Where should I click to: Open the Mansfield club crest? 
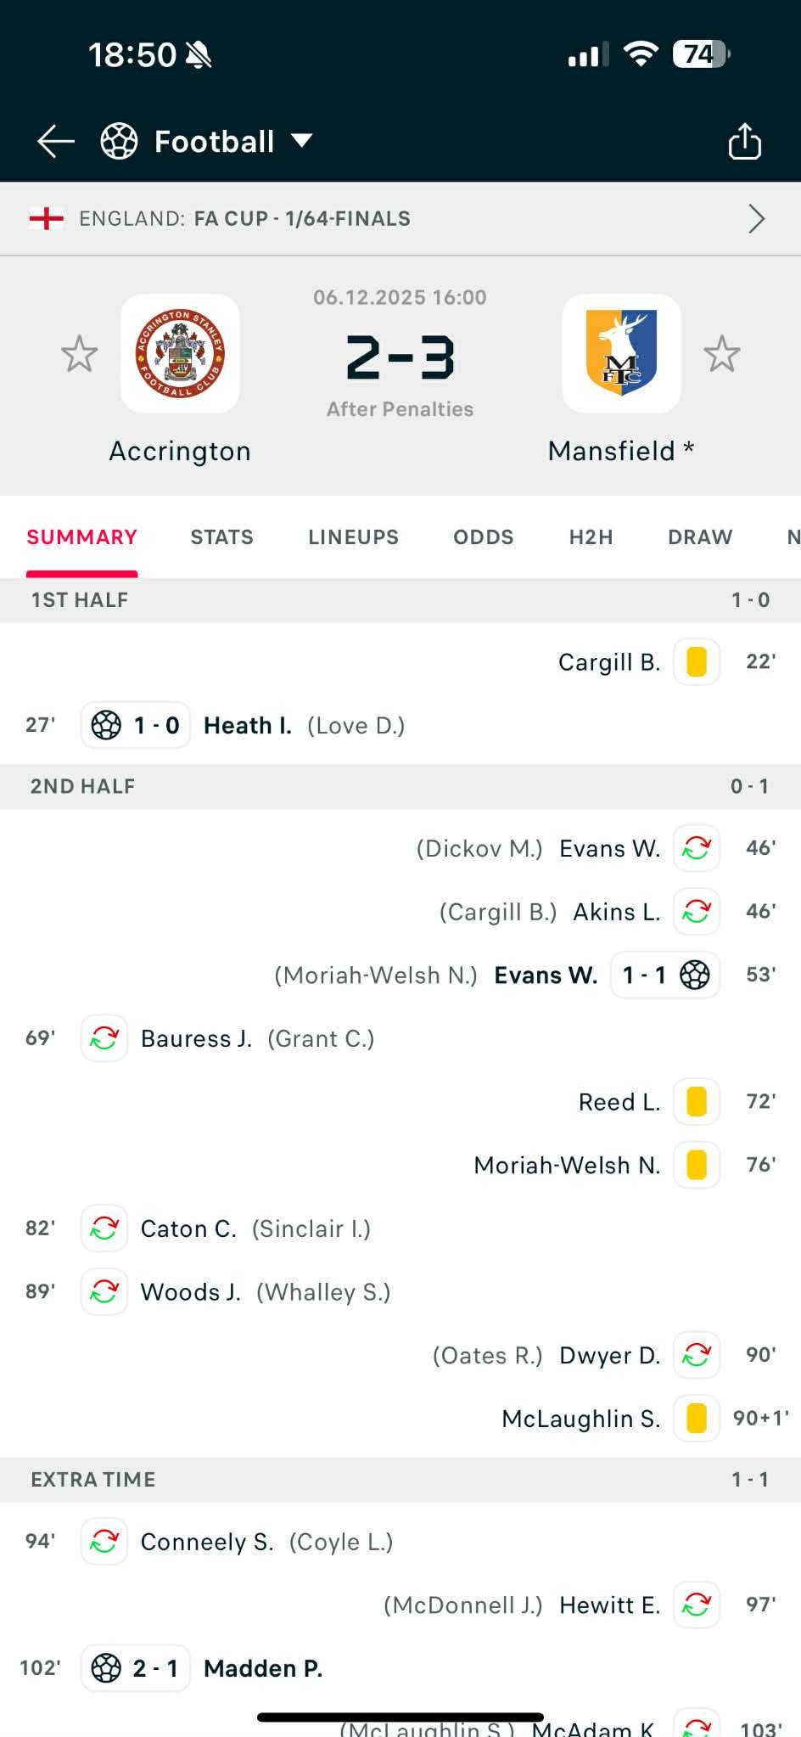[x=621, y=354]
